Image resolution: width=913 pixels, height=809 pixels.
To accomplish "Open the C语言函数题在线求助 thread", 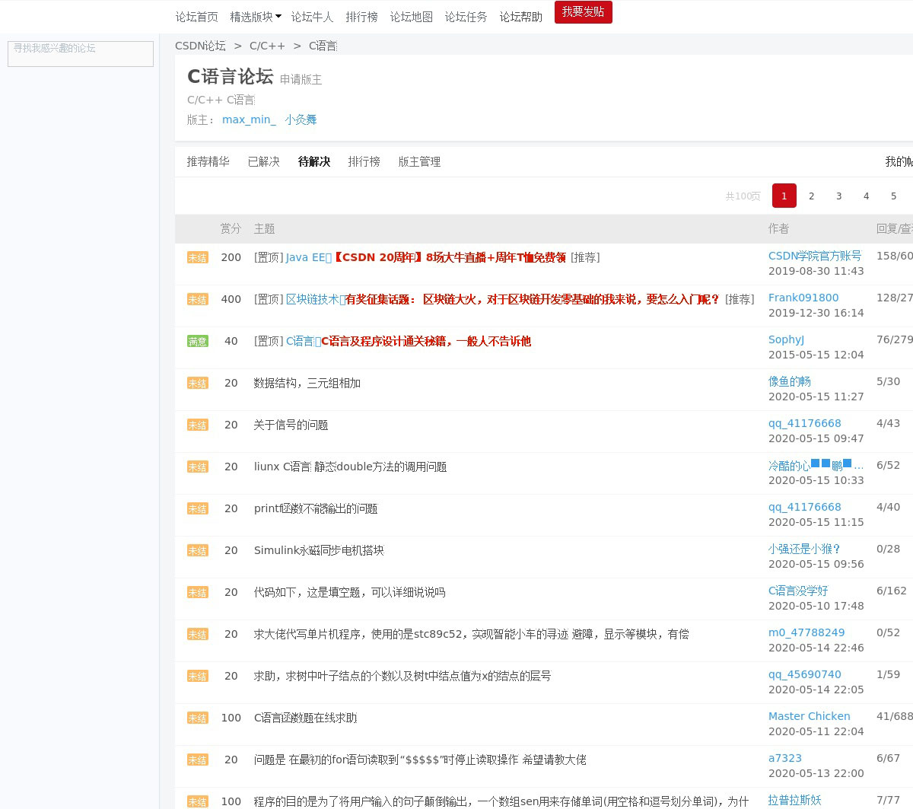I will tap(305, 718).
